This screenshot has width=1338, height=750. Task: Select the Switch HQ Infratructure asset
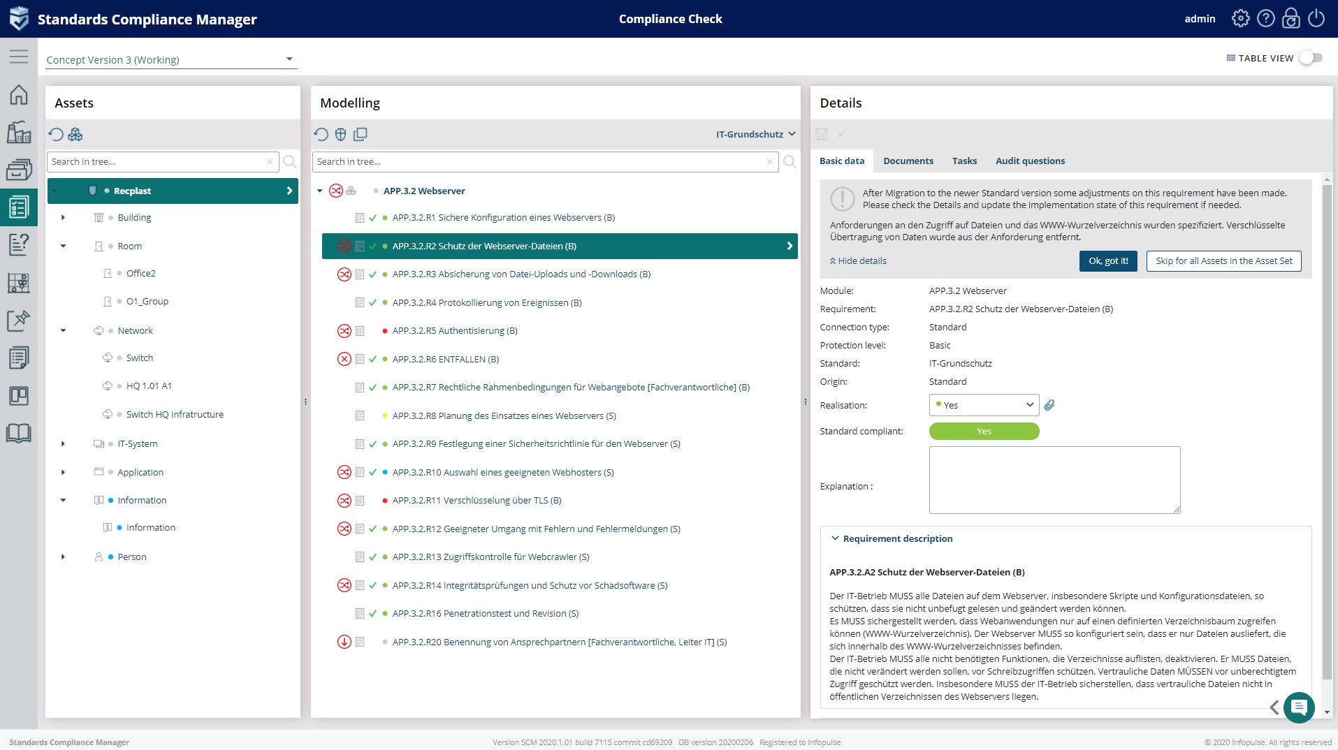pyautogui.click(x=175, y=415)
